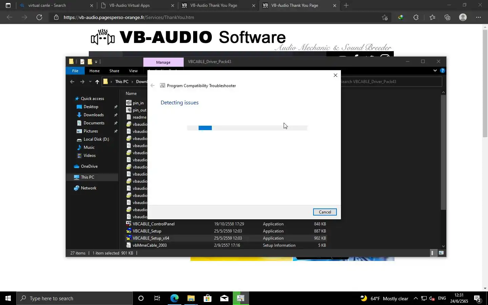
Task: Select VBCABLE_ControlPanel application
Action: tap(154, 224)
